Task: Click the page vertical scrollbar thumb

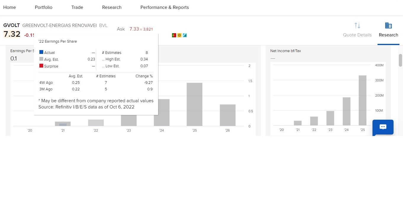Action: coord(400,60)
